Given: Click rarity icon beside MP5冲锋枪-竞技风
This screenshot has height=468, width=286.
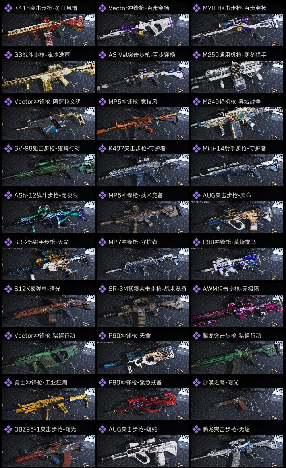Looking at the screenshot, I should (102, 102).
